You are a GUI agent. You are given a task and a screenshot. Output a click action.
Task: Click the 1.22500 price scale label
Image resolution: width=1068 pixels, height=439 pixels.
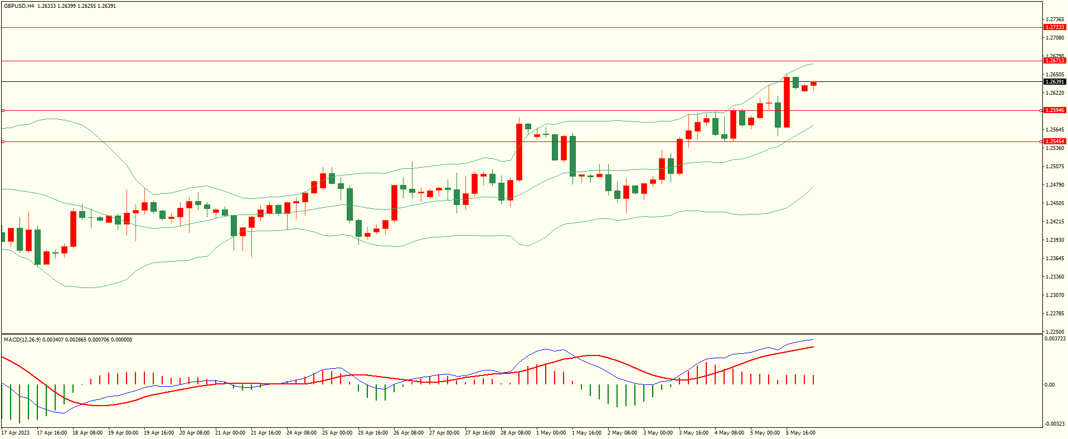1055,332
